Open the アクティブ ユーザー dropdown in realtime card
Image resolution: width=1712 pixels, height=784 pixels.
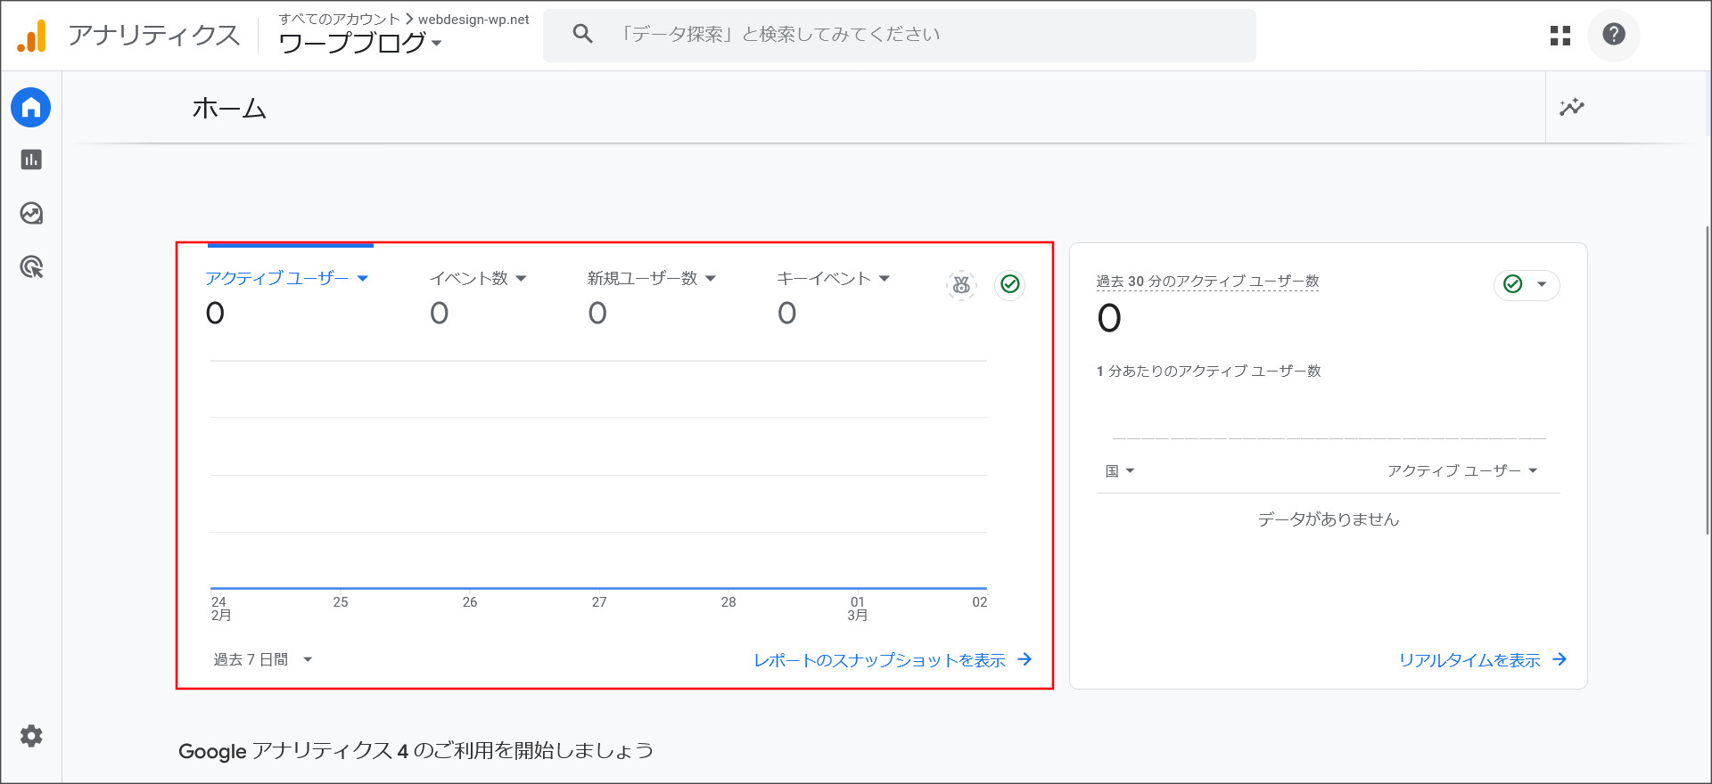coord(1462,470)
